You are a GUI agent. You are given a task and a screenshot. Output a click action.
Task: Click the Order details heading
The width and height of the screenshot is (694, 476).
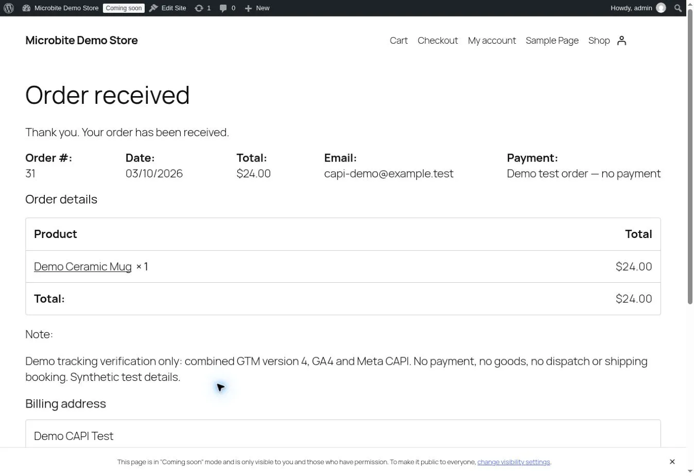[x=61, y=199]
